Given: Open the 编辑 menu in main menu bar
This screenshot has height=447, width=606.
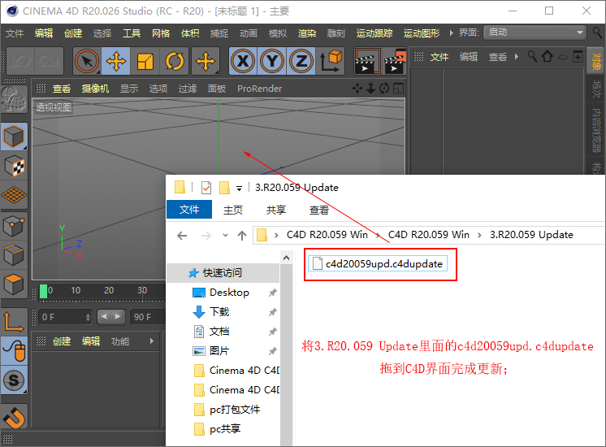Looking at the screenshot, I should pyautogui.click(x=44, y=33).
